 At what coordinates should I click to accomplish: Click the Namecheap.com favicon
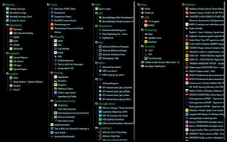coord(52,24)
